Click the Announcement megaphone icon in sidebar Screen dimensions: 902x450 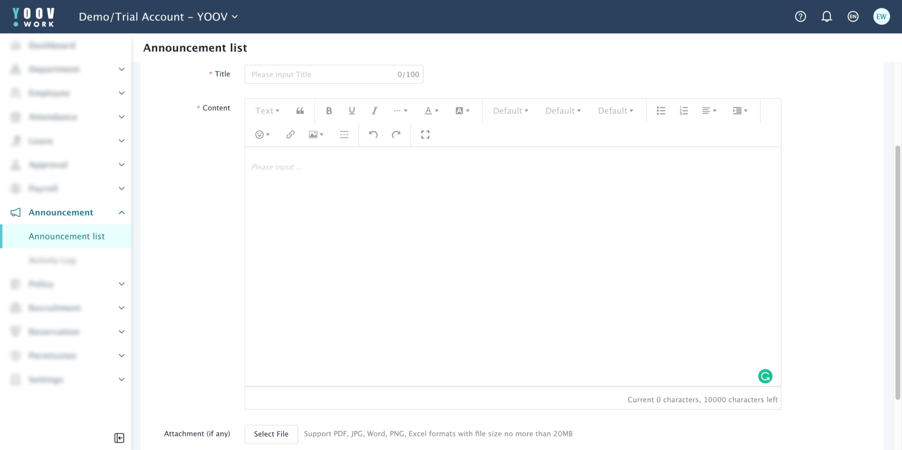coord(16,213)
